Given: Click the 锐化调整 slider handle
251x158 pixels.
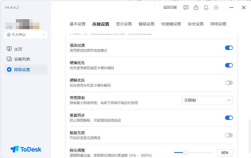Looking at the screenshot, I should (185, 152).
